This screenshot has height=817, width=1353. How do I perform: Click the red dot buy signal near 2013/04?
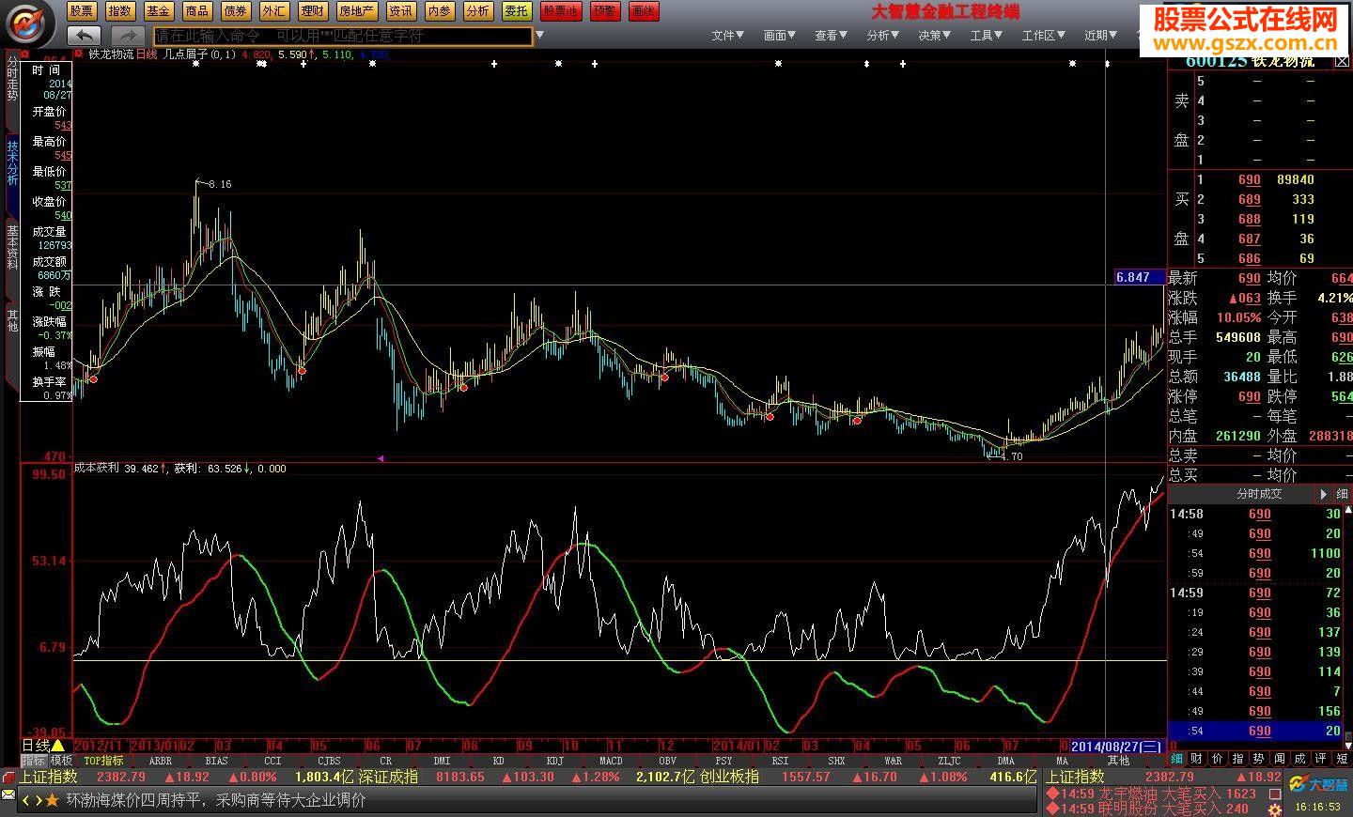302,371
